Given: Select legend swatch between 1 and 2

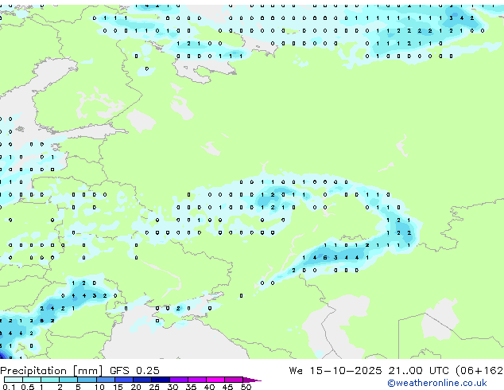Looking at the screenshot, I should (x=50, y=380).
